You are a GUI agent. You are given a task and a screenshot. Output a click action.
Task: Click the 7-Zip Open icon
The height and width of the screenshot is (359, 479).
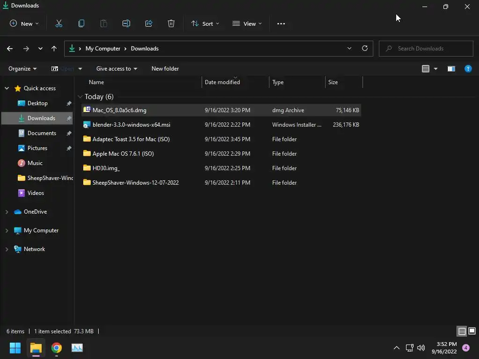[x=55, y=69]
